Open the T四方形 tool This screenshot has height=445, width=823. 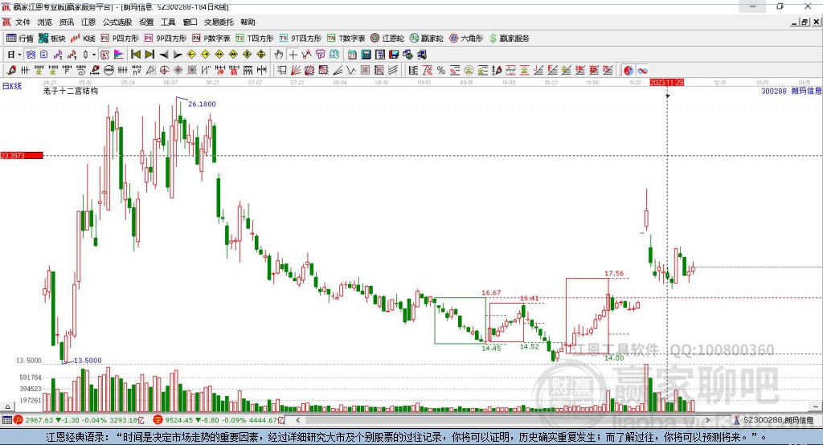(x=255, y=39)
